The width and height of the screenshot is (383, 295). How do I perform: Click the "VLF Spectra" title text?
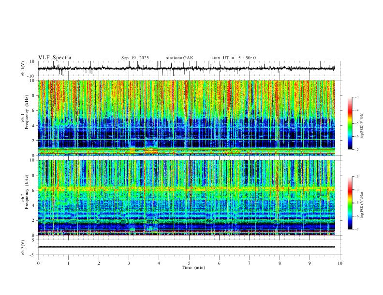point(55,58)
